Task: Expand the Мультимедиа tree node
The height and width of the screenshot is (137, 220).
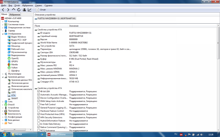Action: (x=3, y=74)
